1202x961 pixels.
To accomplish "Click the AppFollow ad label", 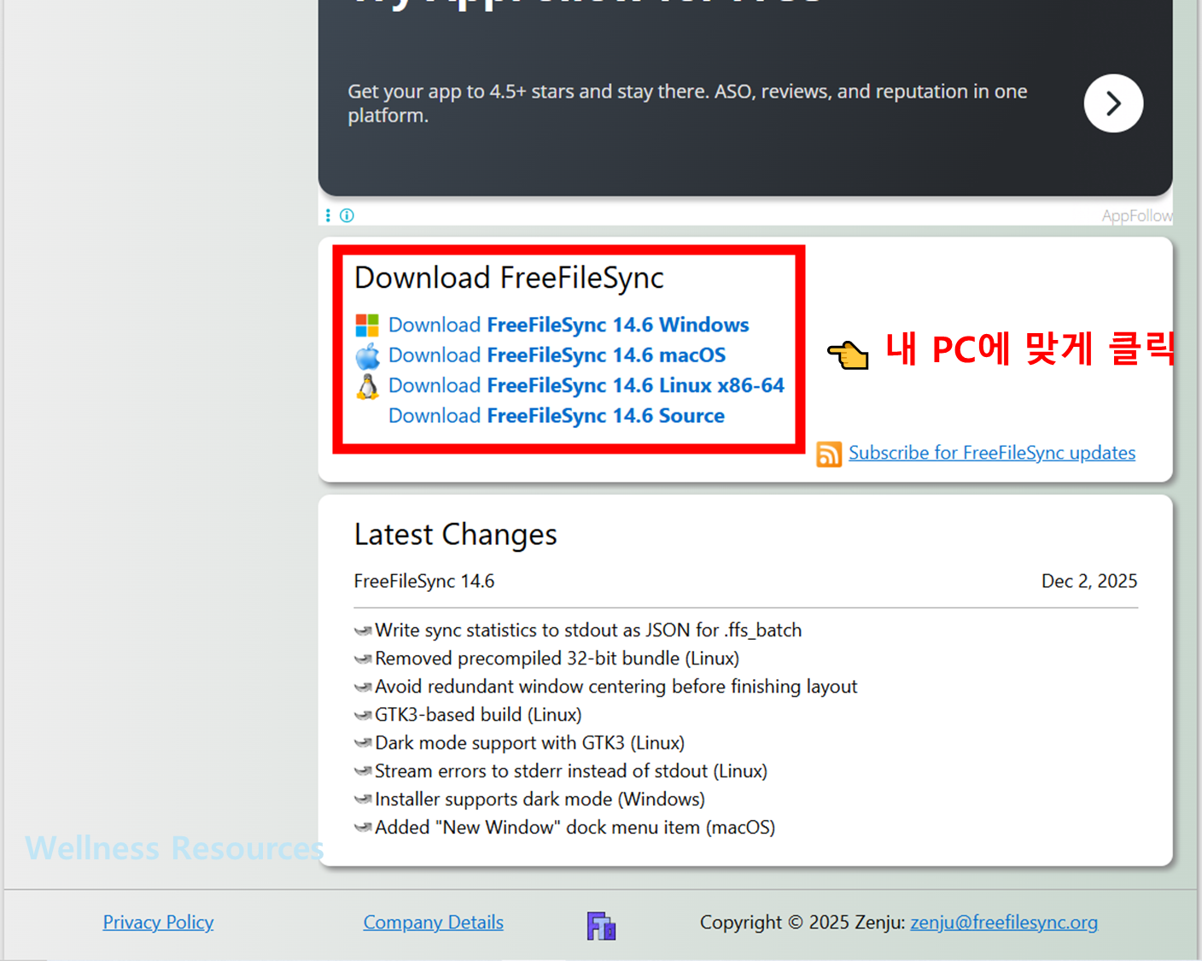I will pos(1136,216).
